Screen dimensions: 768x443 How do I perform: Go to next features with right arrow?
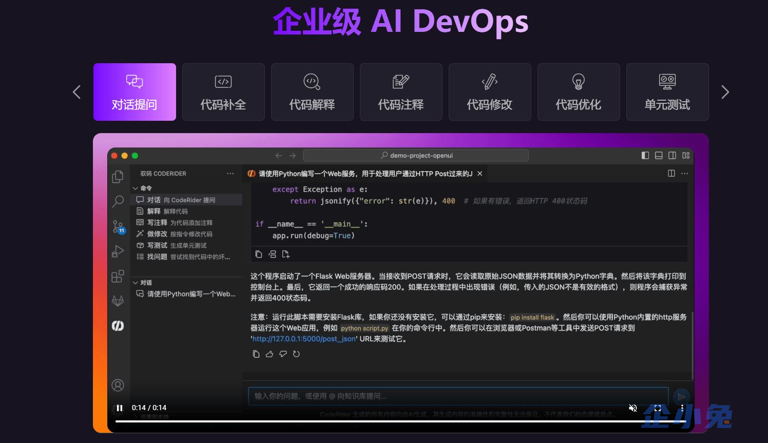tap(725, 93)
